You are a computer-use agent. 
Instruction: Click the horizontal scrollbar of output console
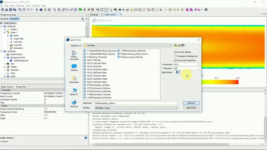[161, 145]
